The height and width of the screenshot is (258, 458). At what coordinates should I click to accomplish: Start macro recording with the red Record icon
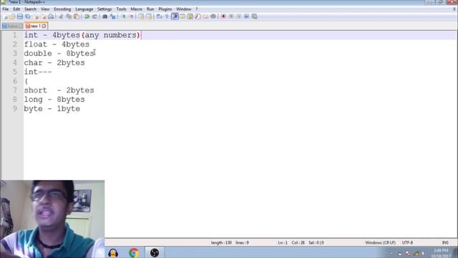[x=223, y=16]
